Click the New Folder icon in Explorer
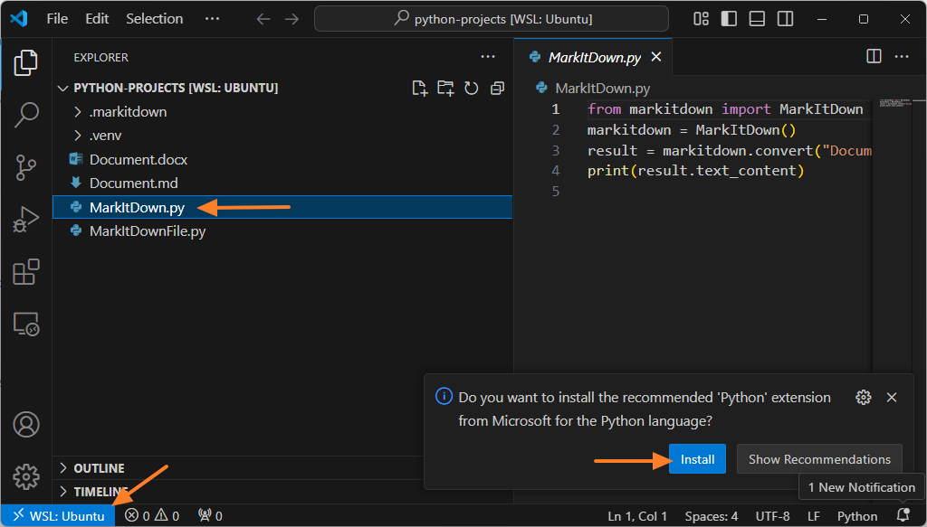Viewport: 927px width, 527px height. point(445,88)
